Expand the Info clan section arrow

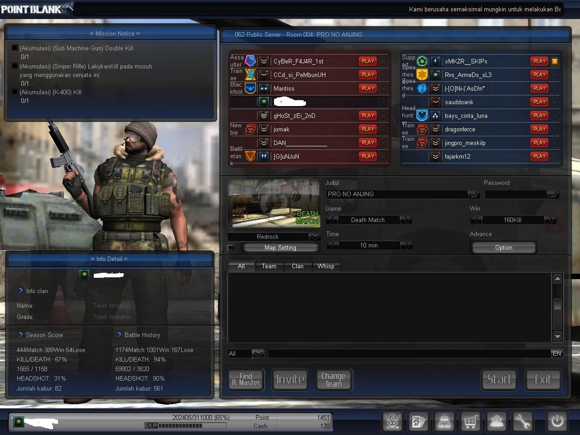tap(21, 290)
